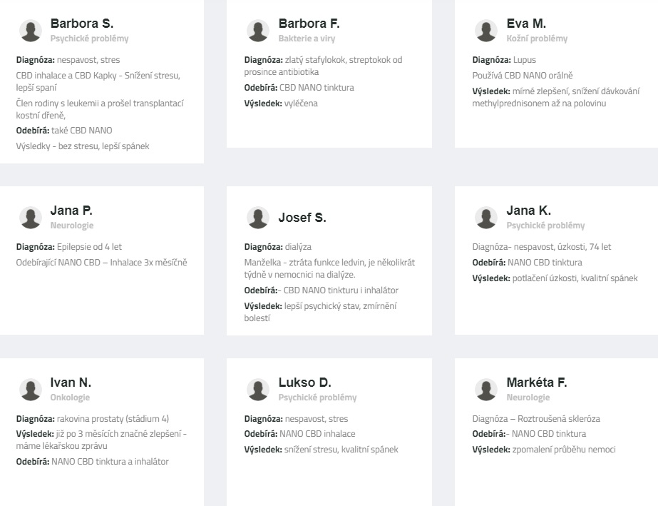658x506 pixels.
Task: Click Neurologie category under Jana P.
Action: (72, 226)
